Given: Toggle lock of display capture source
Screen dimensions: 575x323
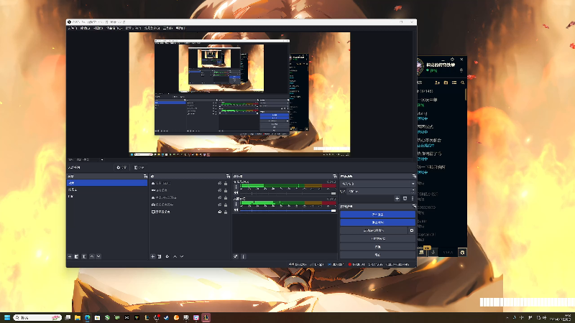Looking at the screenshot, I should 226,212.
